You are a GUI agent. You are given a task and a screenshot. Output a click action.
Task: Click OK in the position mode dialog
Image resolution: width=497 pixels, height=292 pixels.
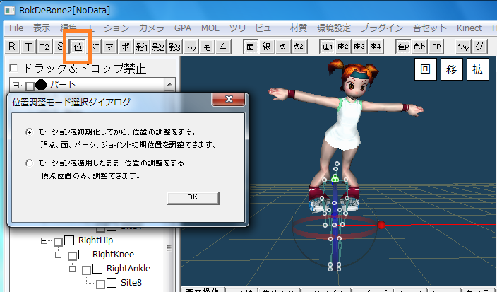pos(193,197)
